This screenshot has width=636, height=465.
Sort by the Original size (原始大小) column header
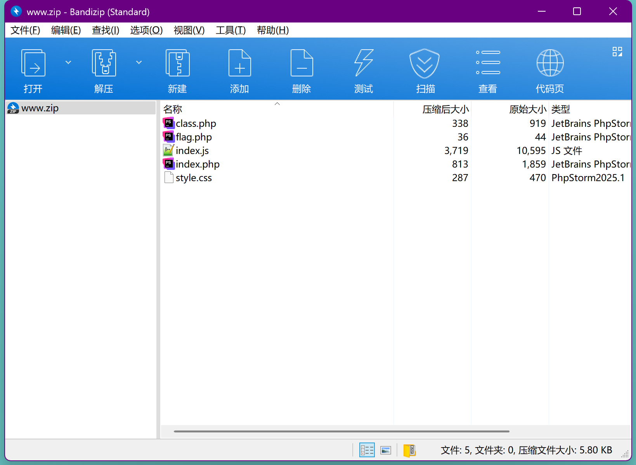pos(527,109)
